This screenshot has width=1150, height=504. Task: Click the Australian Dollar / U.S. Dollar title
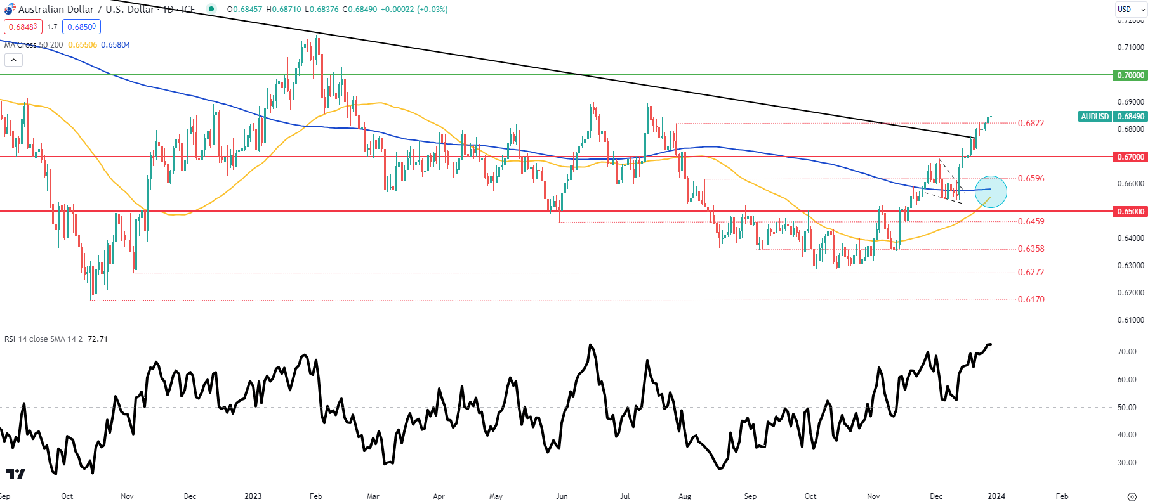[86, 10]
